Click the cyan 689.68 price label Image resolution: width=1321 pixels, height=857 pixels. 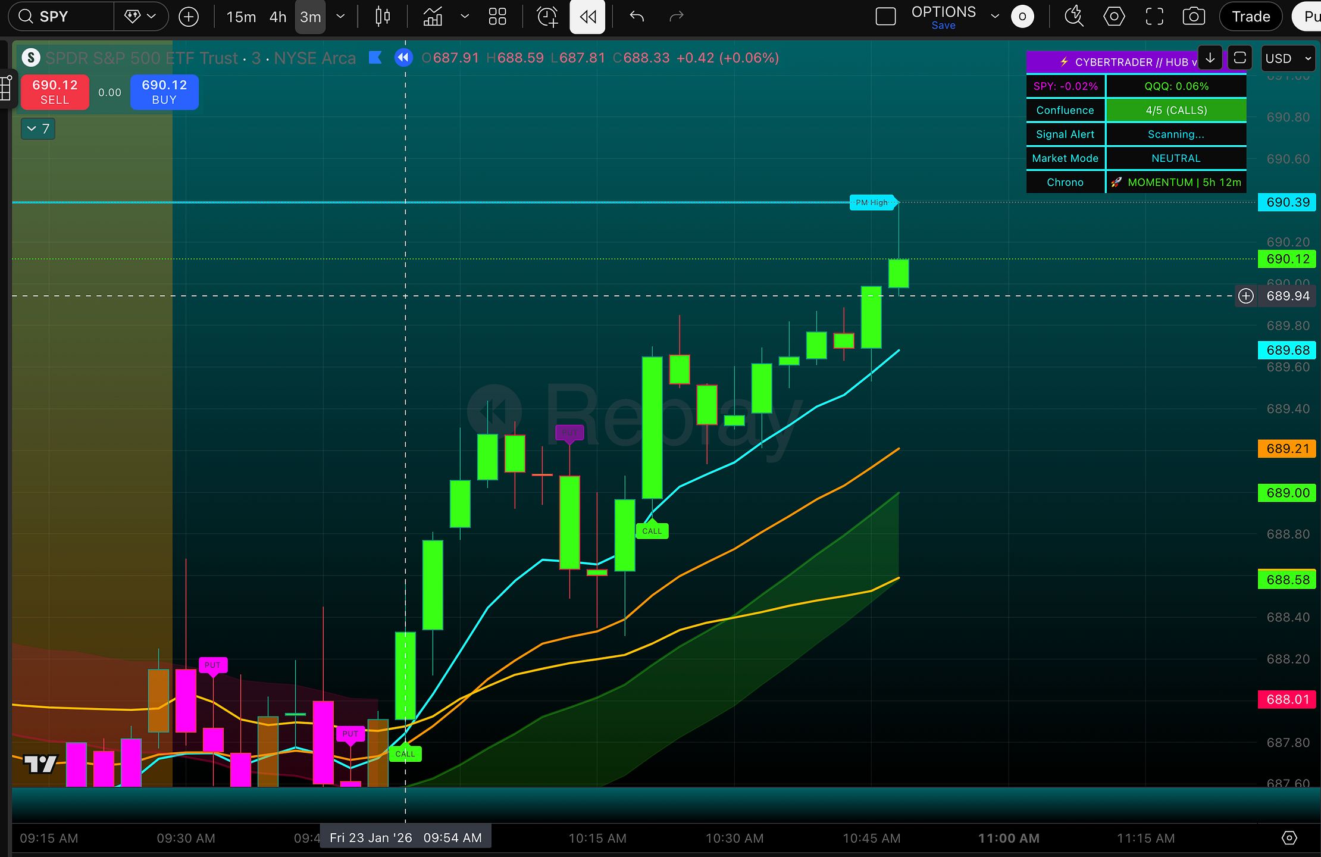[1287, 350]
